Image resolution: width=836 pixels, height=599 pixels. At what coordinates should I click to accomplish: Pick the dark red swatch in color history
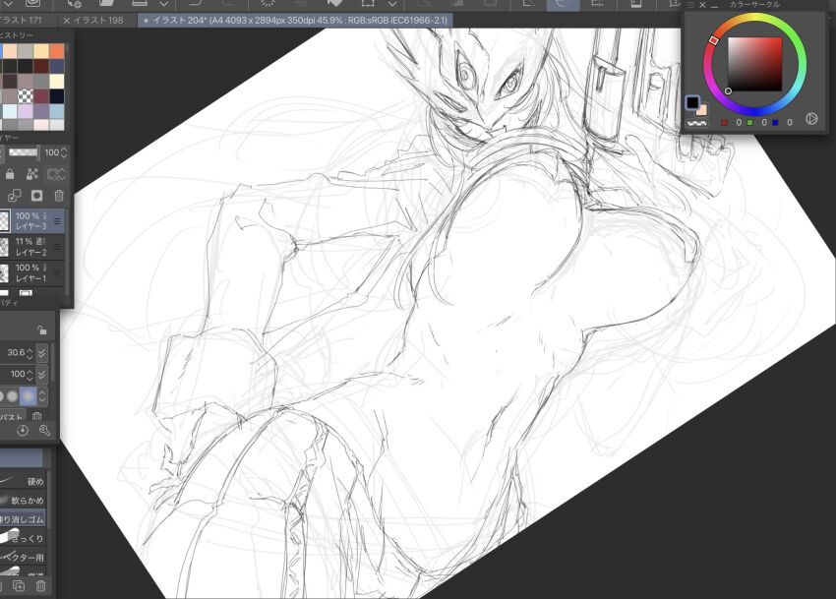point(41,66)
